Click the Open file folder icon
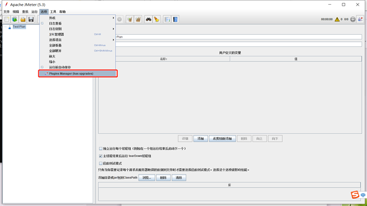Image resolution: width=367 pixels, height=206 pixels. pyautogui.click(x=23, y=19)
